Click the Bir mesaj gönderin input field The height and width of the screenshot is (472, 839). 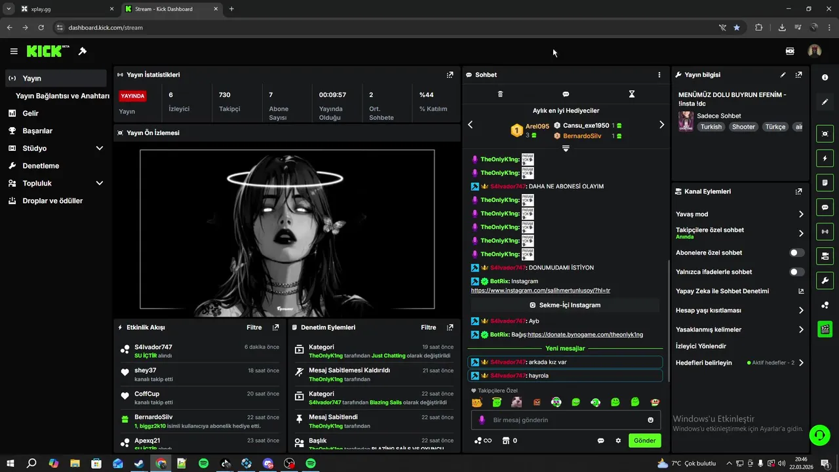pos(566,420)
